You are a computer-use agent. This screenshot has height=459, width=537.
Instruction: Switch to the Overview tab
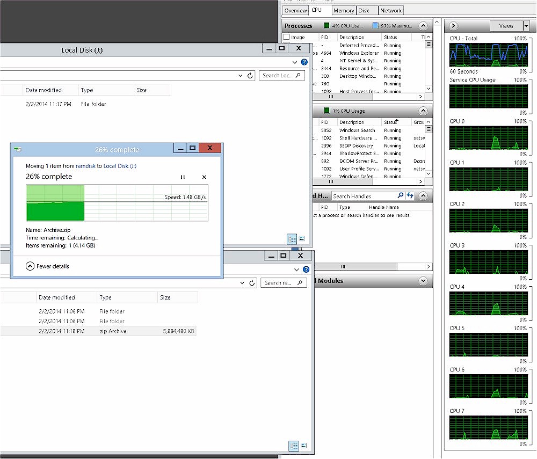click(x=295, y=10)
